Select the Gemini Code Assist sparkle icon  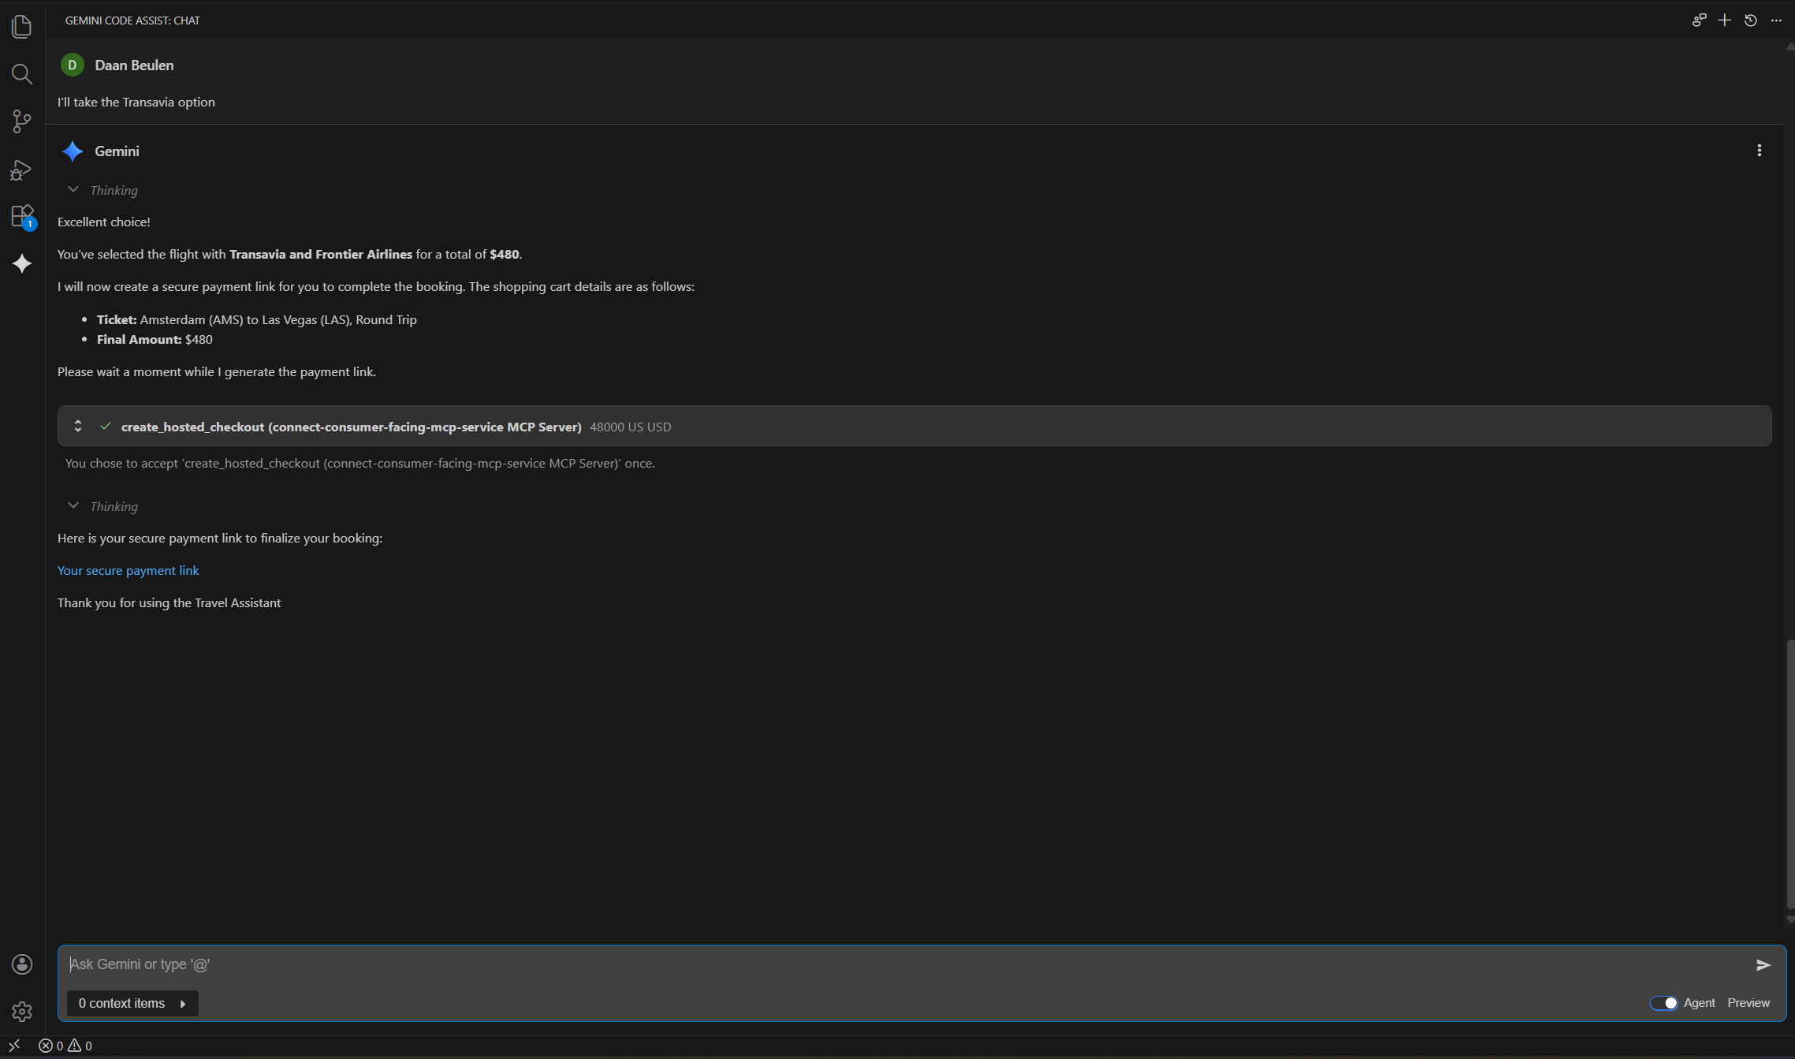tap(21, 264)
